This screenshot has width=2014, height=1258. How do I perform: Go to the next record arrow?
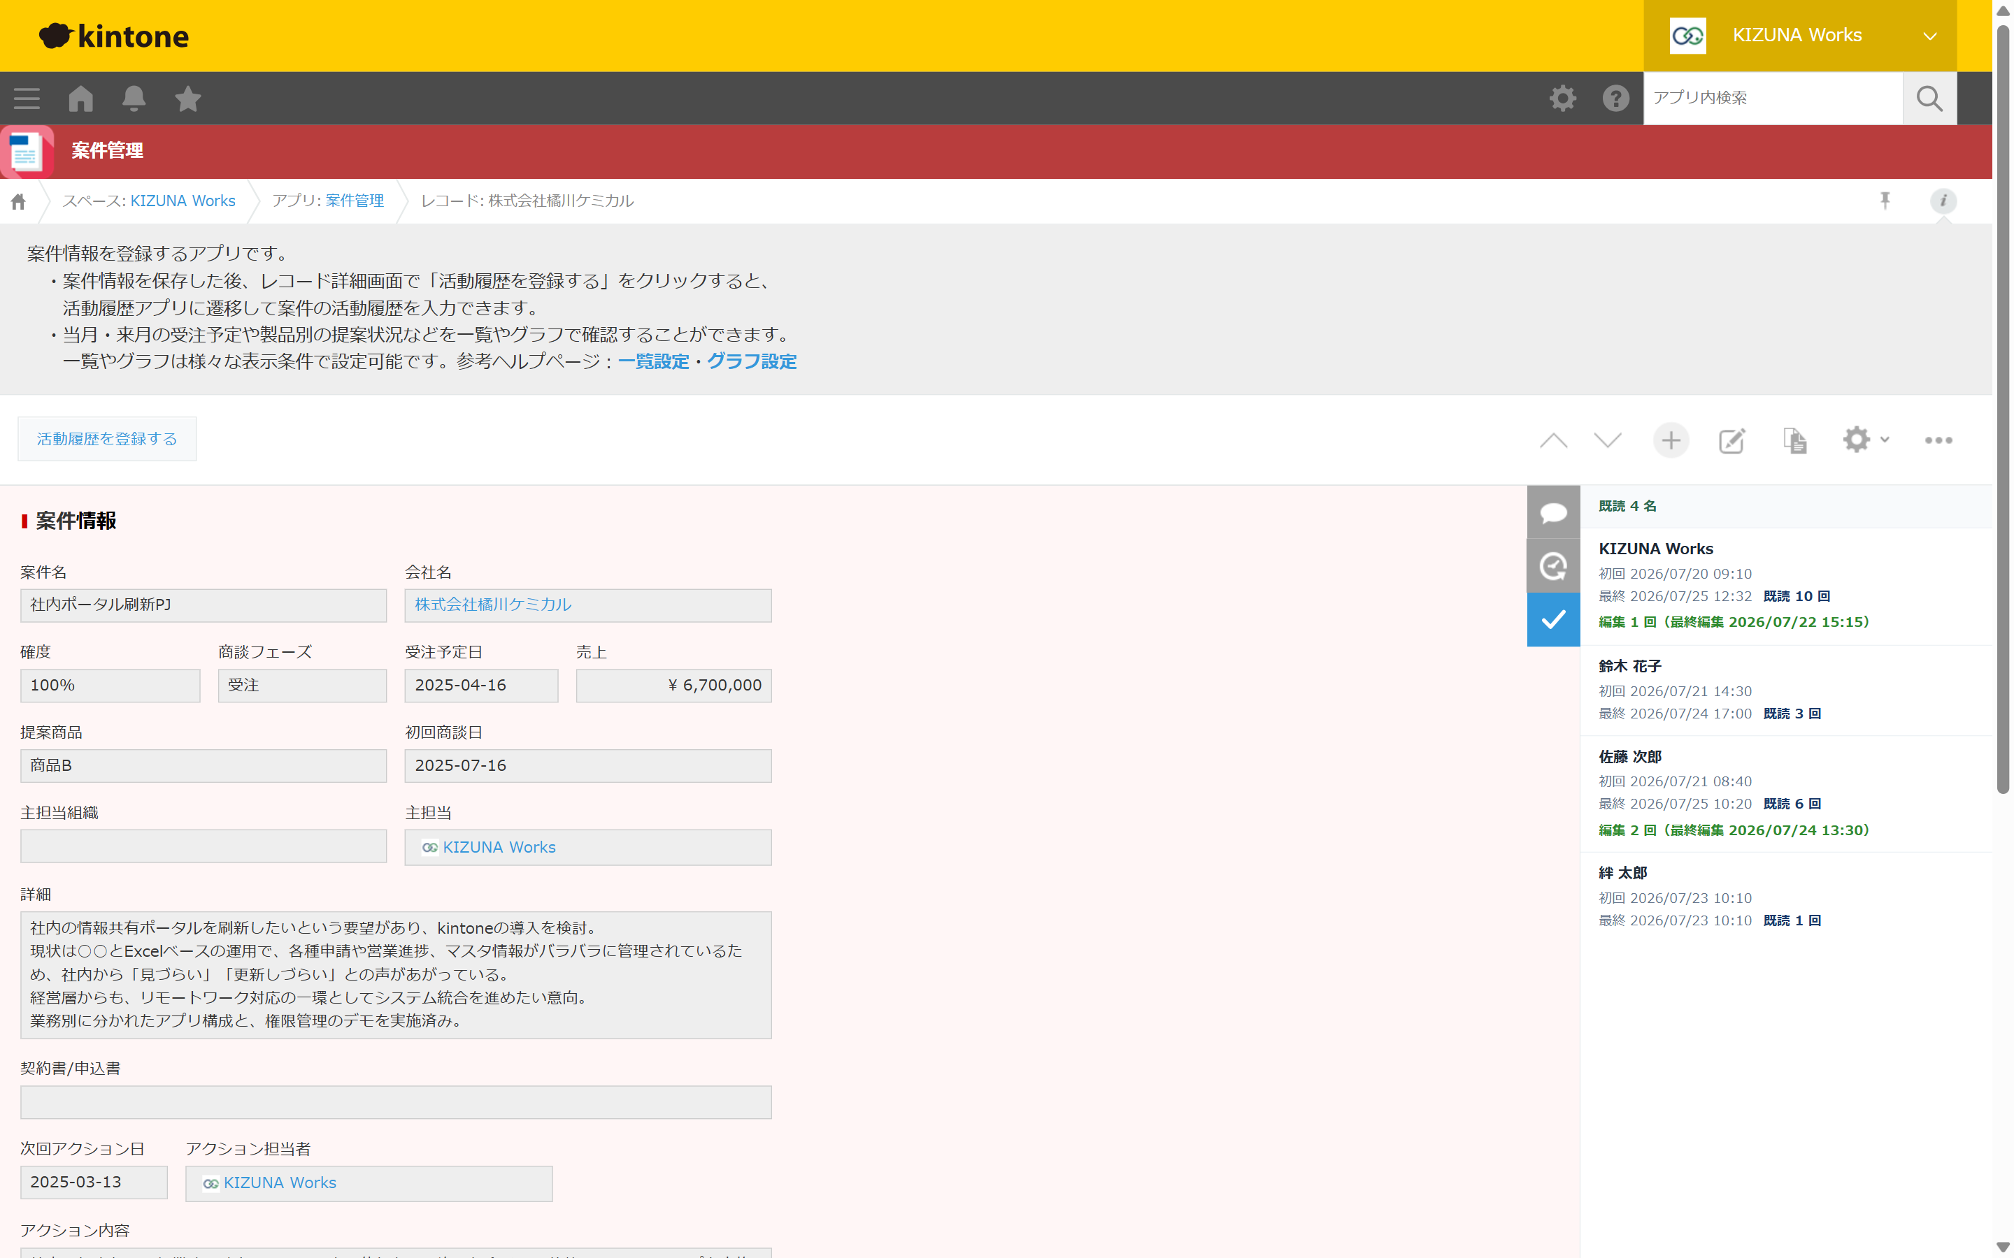pos(1607,440)
